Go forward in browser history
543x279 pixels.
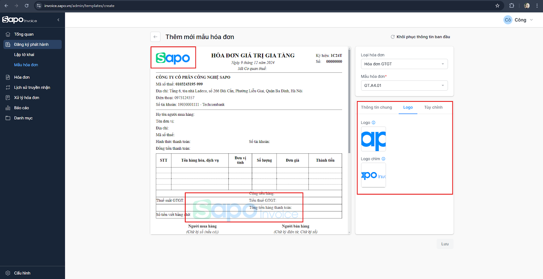click(x=16, y=6)
